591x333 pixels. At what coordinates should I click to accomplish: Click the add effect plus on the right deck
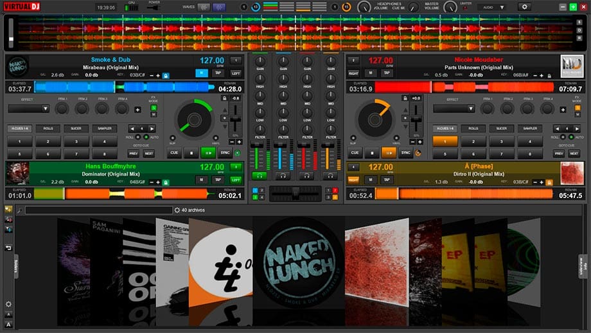(563, 110)
